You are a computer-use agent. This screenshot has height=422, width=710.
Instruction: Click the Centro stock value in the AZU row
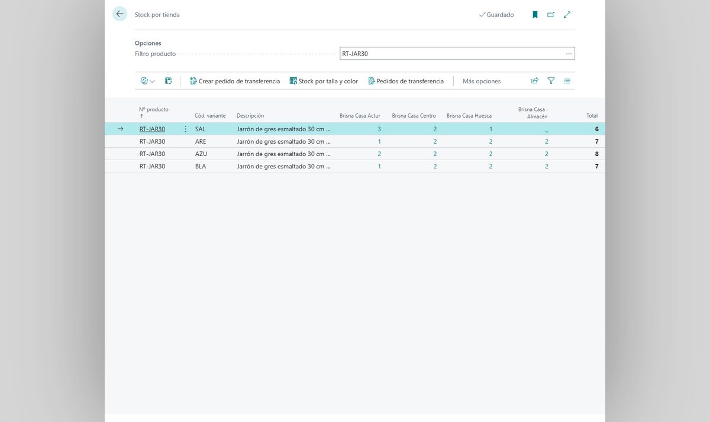[x=435, y=154]
